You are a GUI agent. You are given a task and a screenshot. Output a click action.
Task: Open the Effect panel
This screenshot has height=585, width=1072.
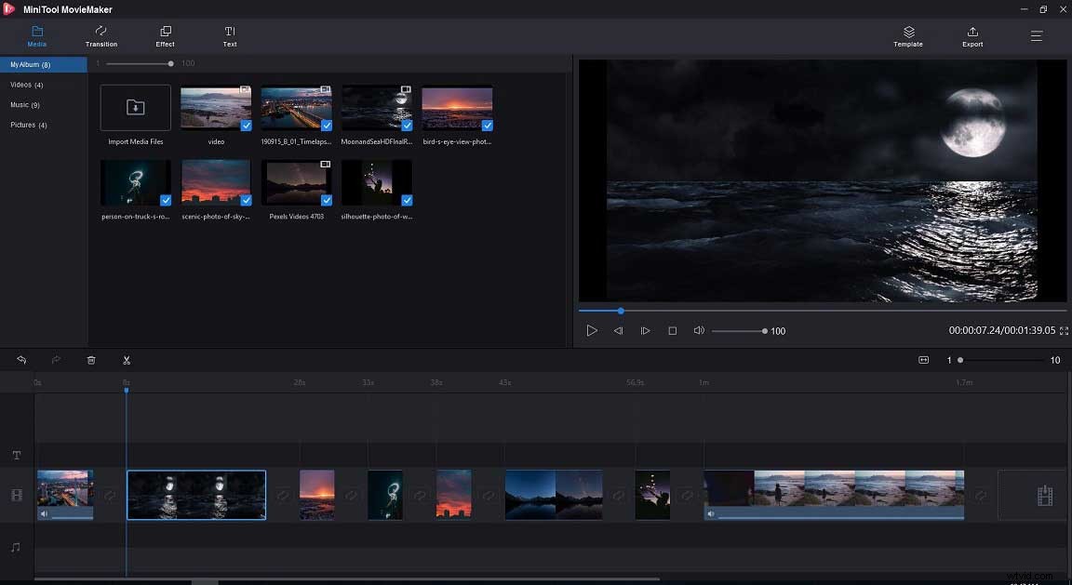(165, 36)
